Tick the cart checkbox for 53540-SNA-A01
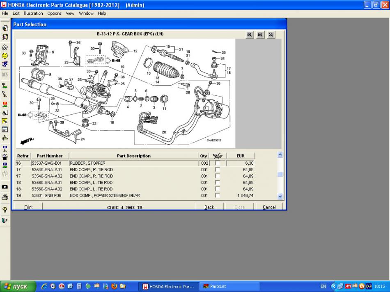Screen dimensions: 390x292 point(218,170)
